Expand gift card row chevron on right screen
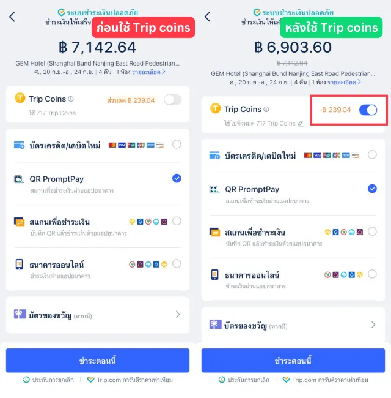 pyautogui.click(x=373, y=325)
